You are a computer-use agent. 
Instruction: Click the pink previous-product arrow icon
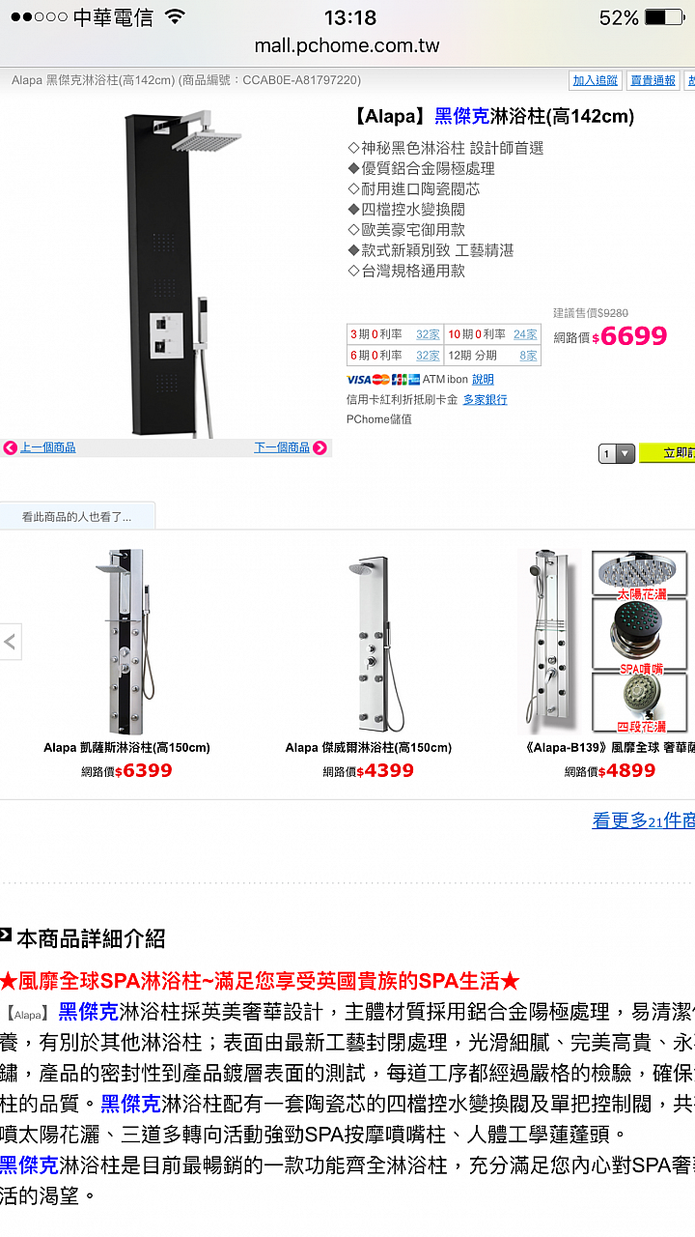11,447
